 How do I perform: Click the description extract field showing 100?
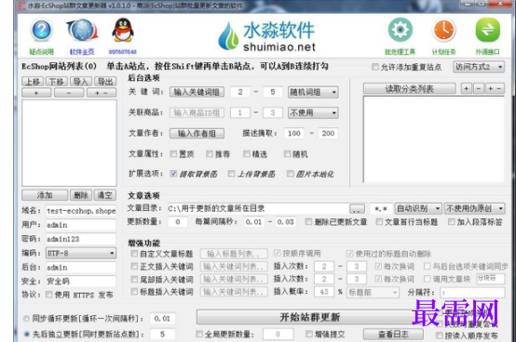[294, 133]
